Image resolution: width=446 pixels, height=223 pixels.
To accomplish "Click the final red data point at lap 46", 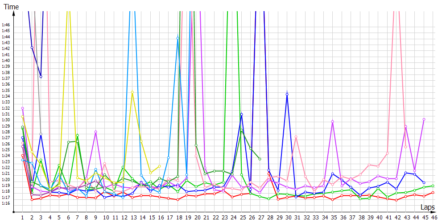I will (x=433, y=193).
